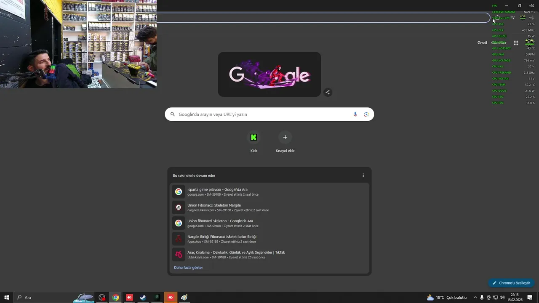Open Google Lens image search icon
This screenshot has height=303, width=539.
(366, 114)
